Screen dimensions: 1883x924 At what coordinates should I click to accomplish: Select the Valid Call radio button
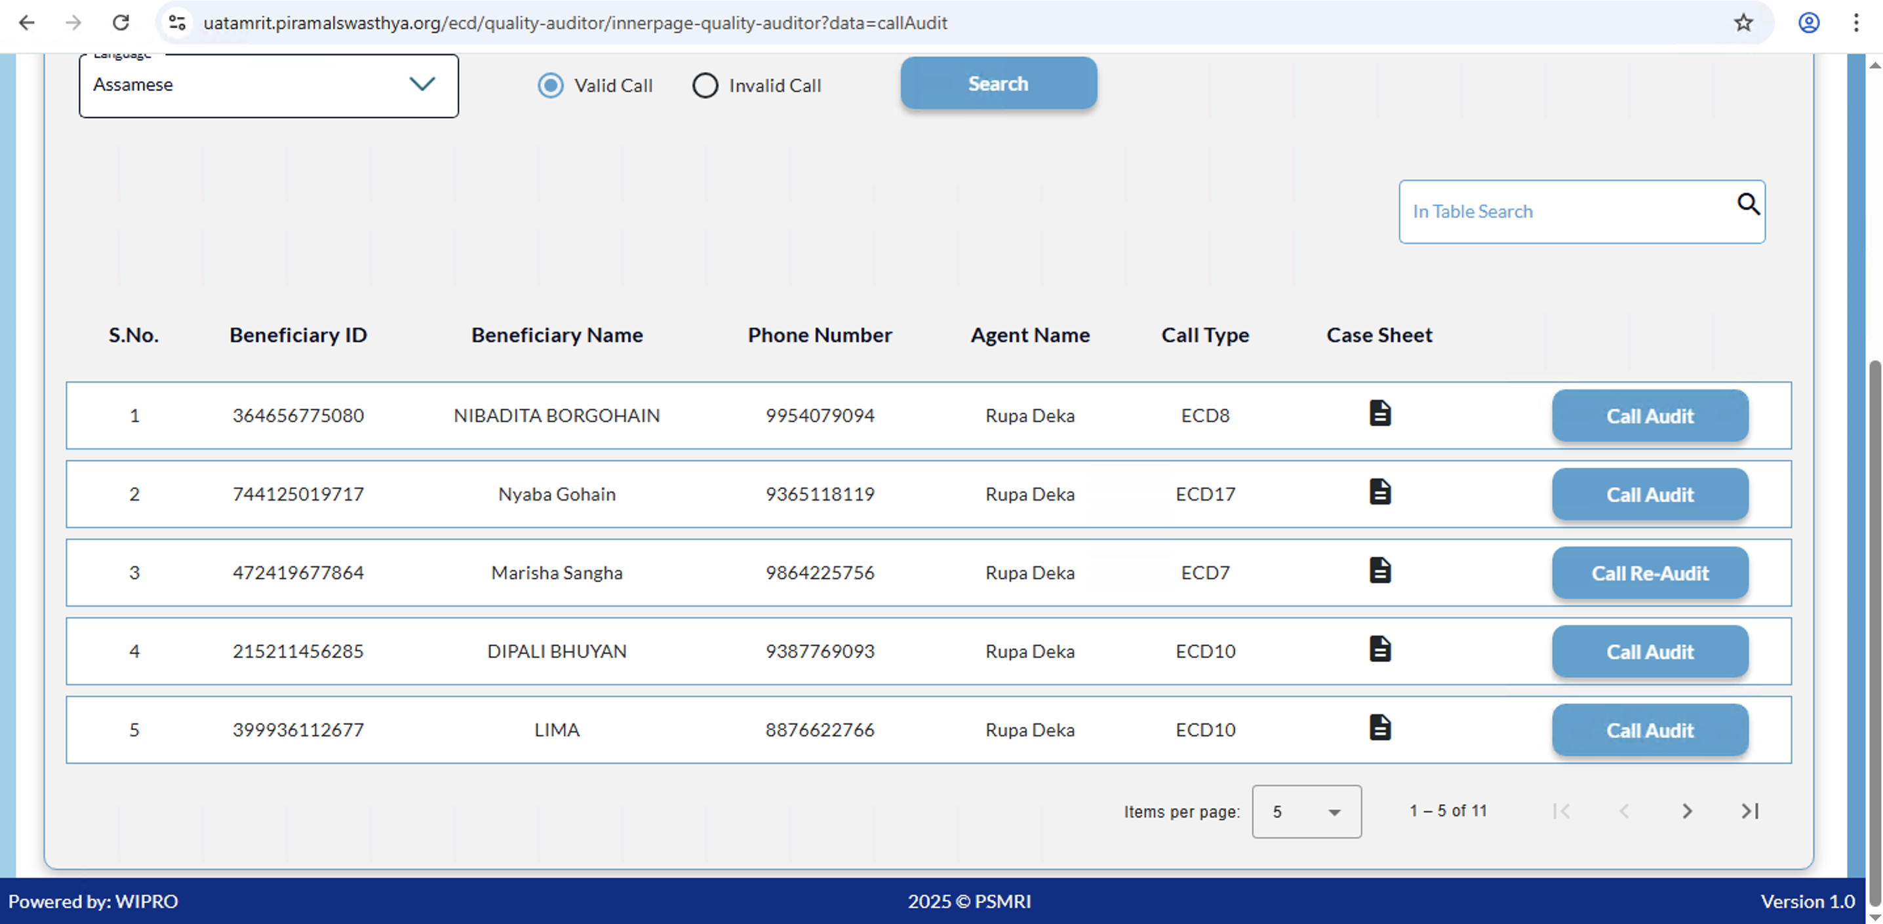click(551, 85)
